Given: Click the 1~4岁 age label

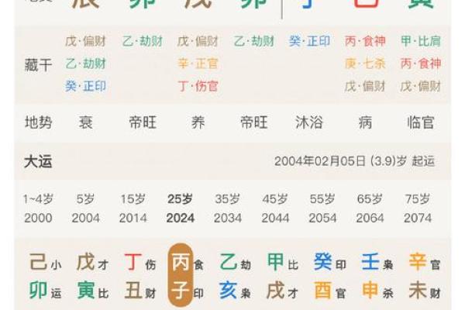Looking at the screenshot, I should click(x=38, y=198).
